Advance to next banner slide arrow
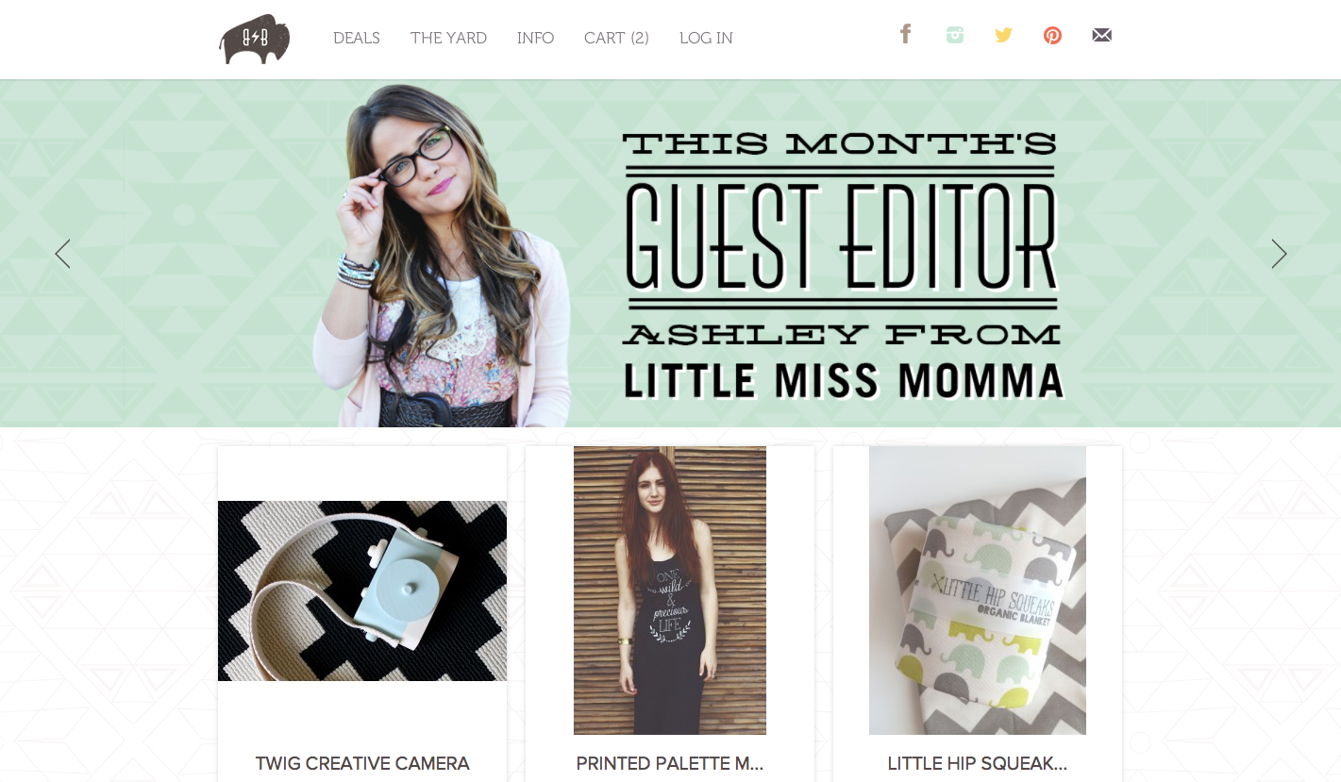This screenshot has width=1341, height=782. (1279, 254)
